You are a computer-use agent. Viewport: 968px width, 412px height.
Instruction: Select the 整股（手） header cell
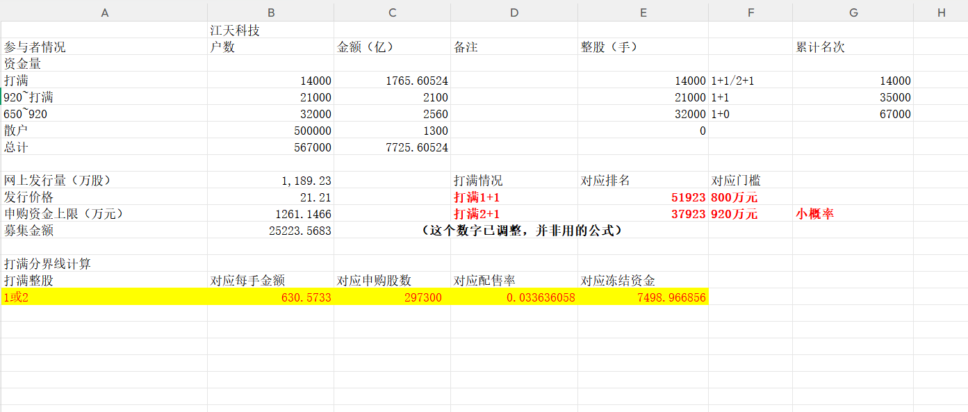(643, 47)
